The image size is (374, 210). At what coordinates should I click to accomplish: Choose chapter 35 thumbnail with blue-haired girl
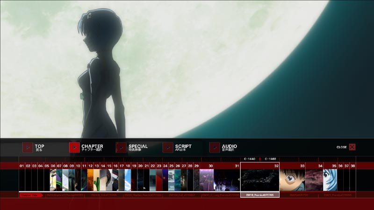tap(330, 180)
